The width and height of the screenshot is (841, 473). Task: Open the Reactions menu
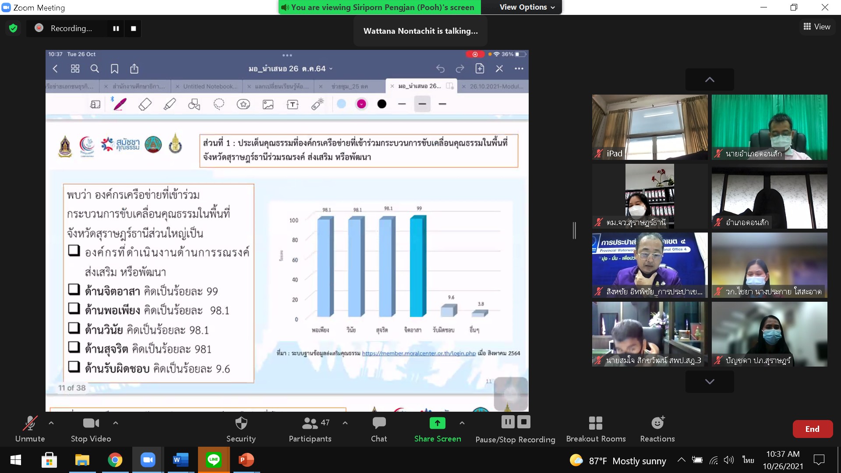pyautogui.click(x=657, y=423)
